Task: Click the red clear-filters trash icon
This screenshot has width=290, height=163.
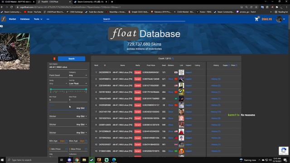Action: (x=54, y=59)
